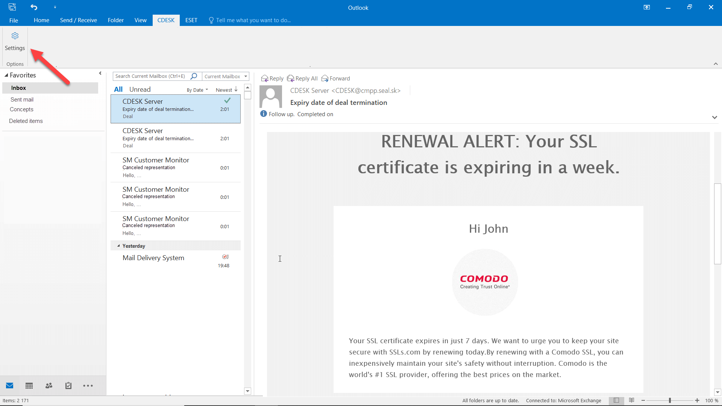Click Connected to: Microsoft Exchange status

click(x=563, y=401)
